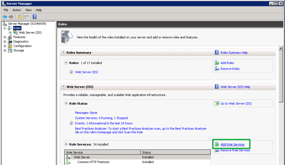Click the Add Roles icon
The height and width of the screenshot is (165, 285).
[x=217, y=63]
